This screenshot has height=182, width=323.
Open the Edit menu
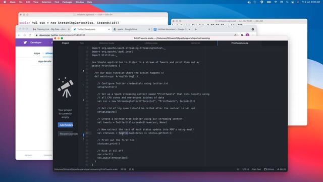(28, 2)
